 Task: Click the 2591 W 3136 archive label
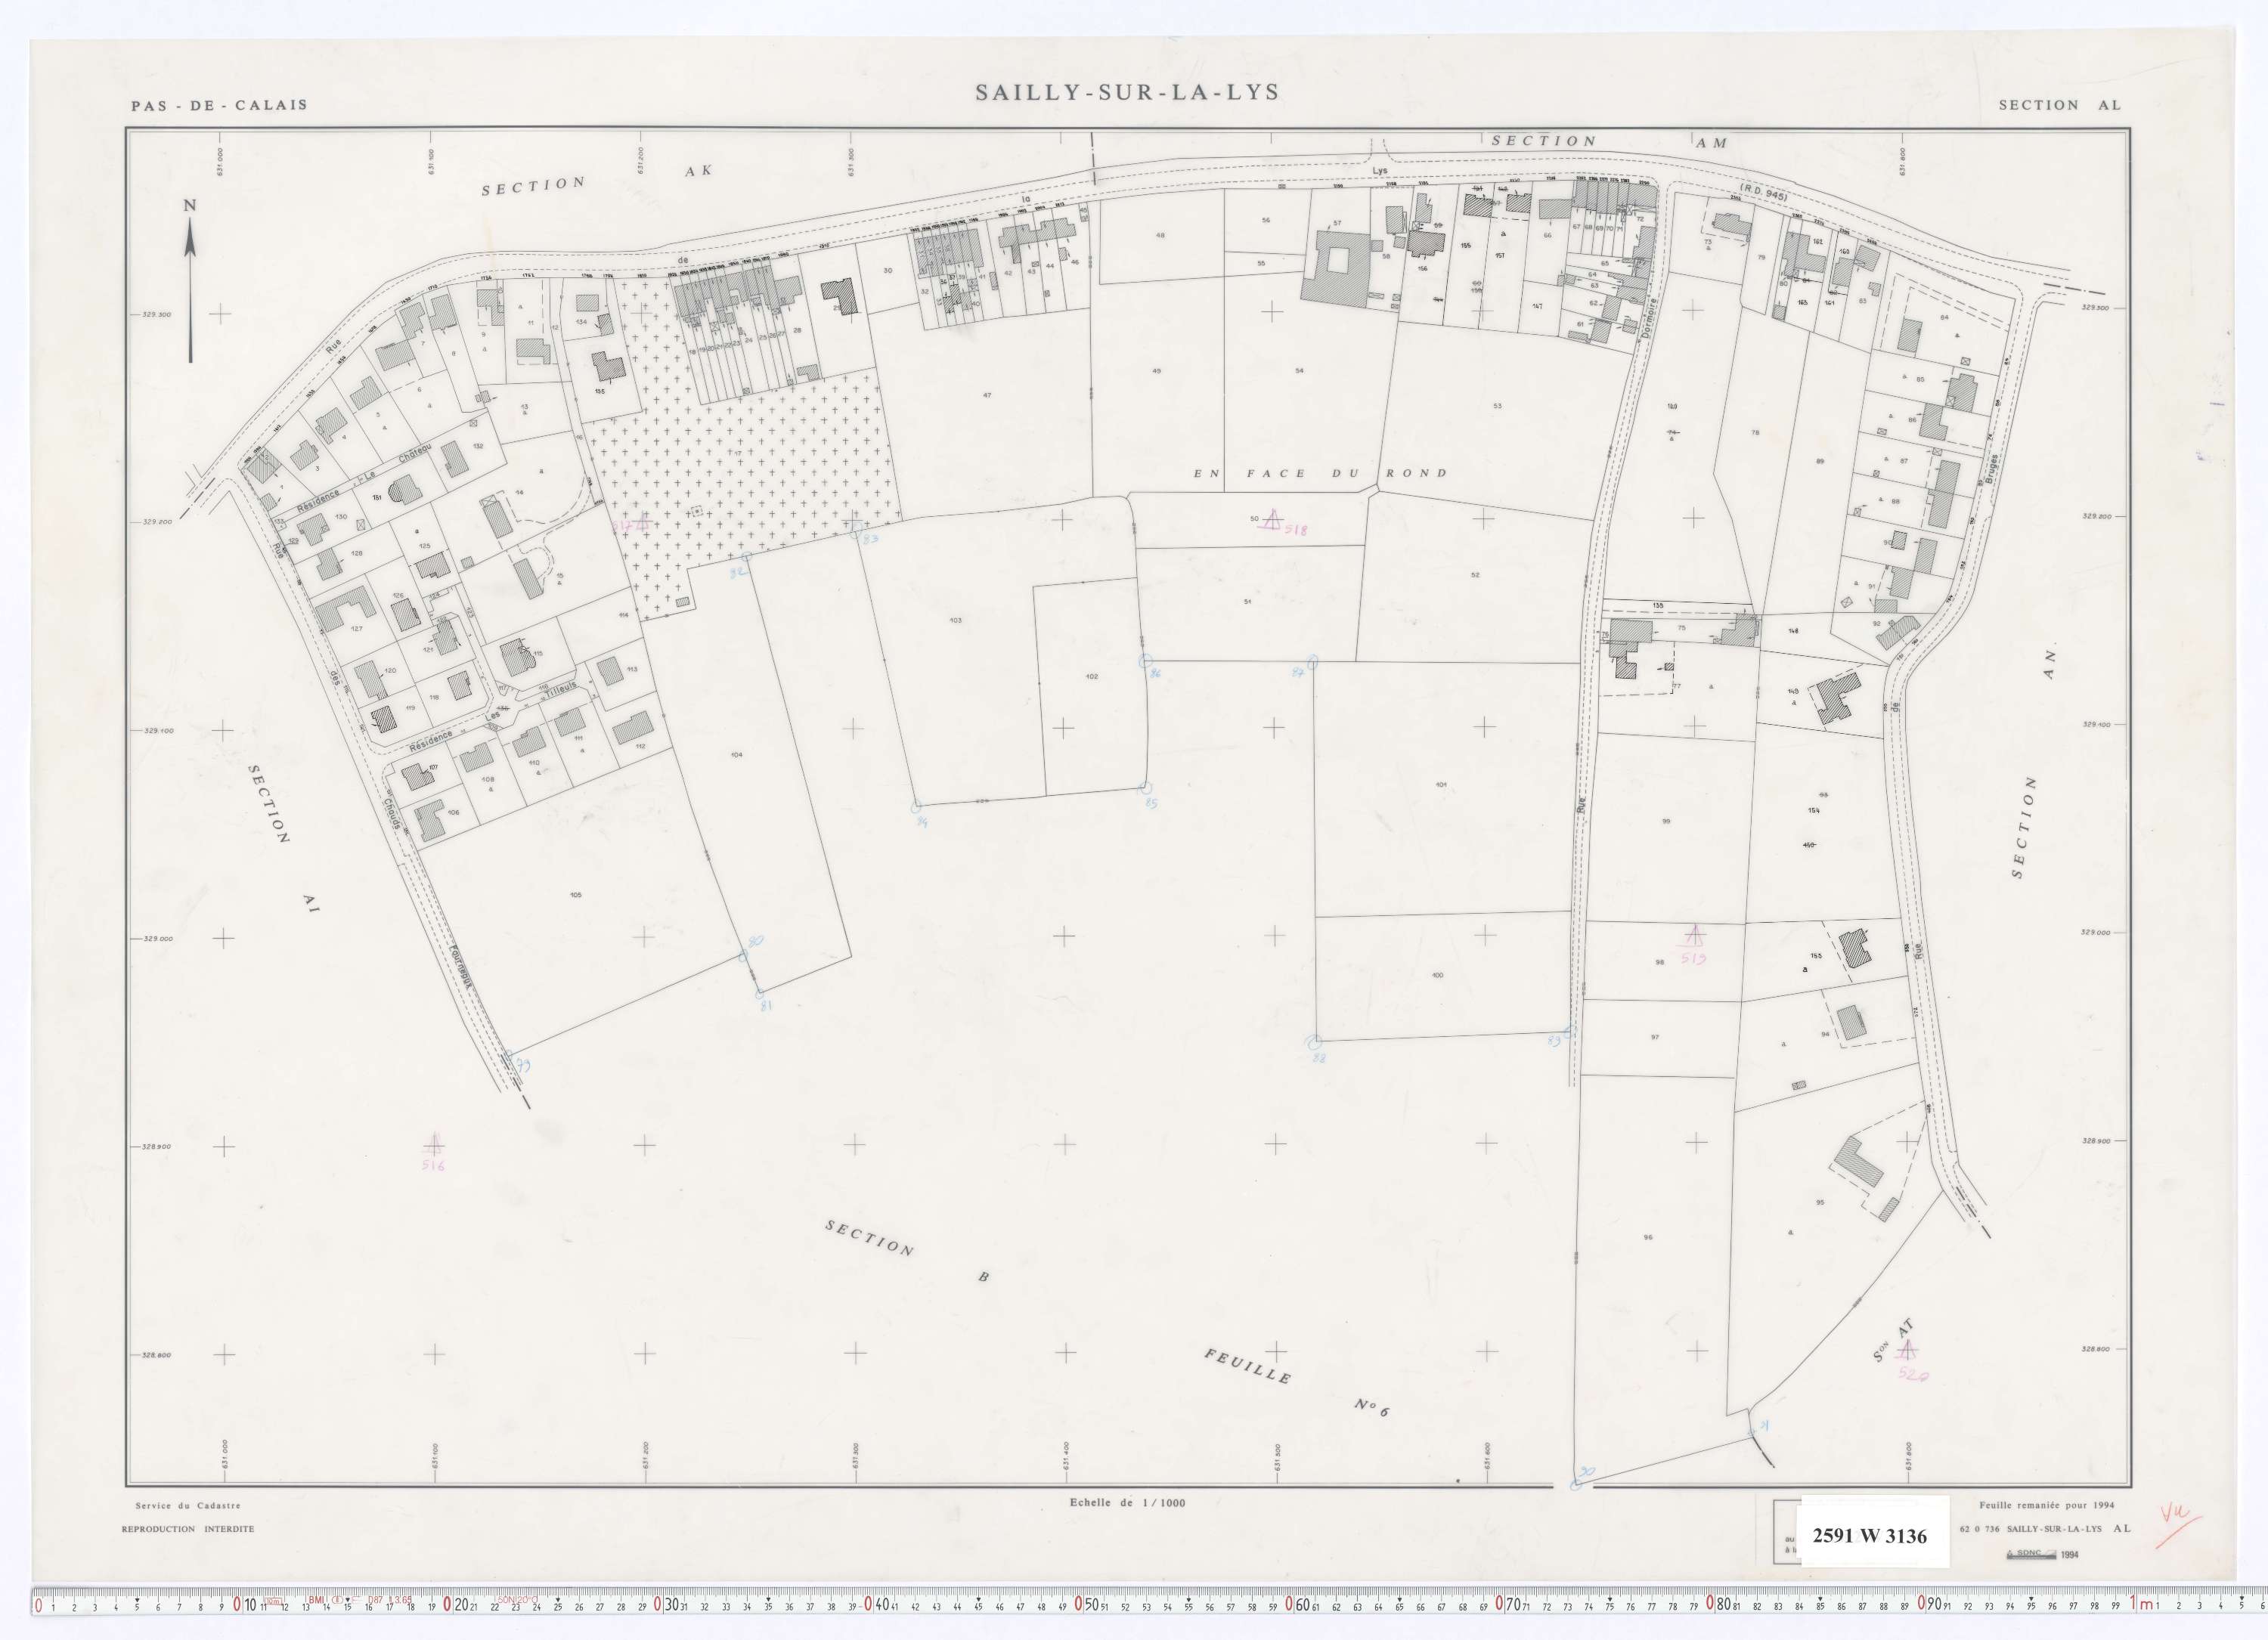[1869, 1536]
